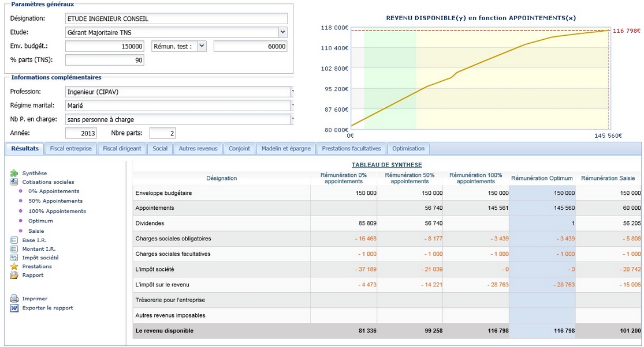This screenshot has width=644, height=347.
Task: Click the Imprimer printer icon
Action: pos(14,299)
